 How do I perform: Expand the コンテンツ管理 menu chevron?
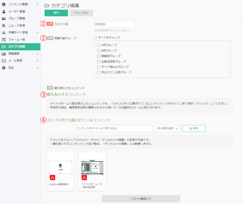tap(37, 4)
